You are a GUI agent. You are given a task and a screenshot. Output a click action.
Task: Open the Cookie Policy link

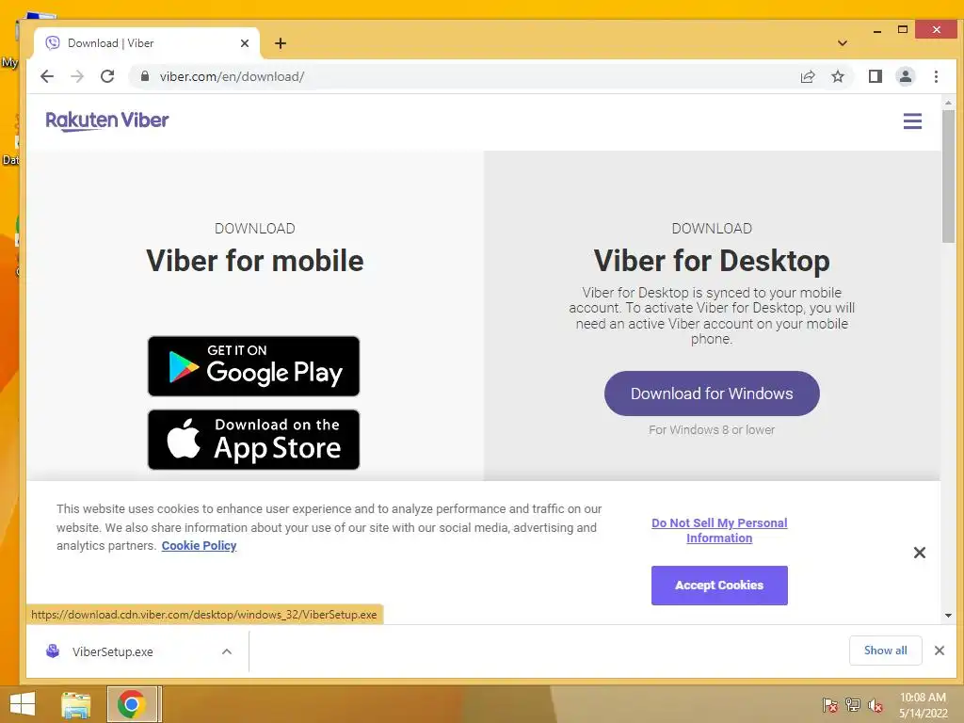[200, 545]
